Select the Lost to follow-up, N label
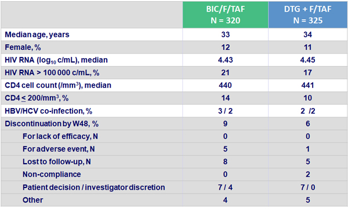Image resolution: width=348 pixels, height=209 pixels. 57,161
